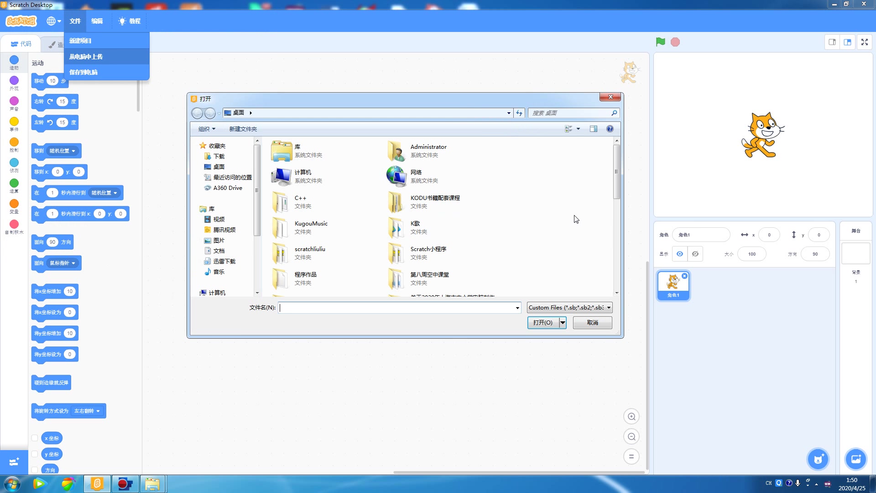
Task: Select the orange 控制 block category
Action: (x=14, y=144)
